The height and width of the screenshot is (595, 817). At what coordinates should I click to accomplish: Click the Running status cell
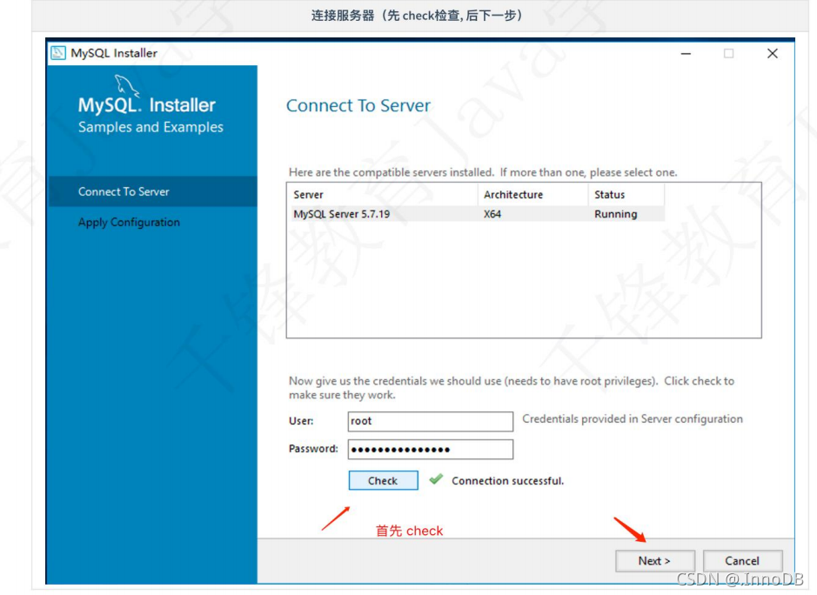click(x=615, y=214)
